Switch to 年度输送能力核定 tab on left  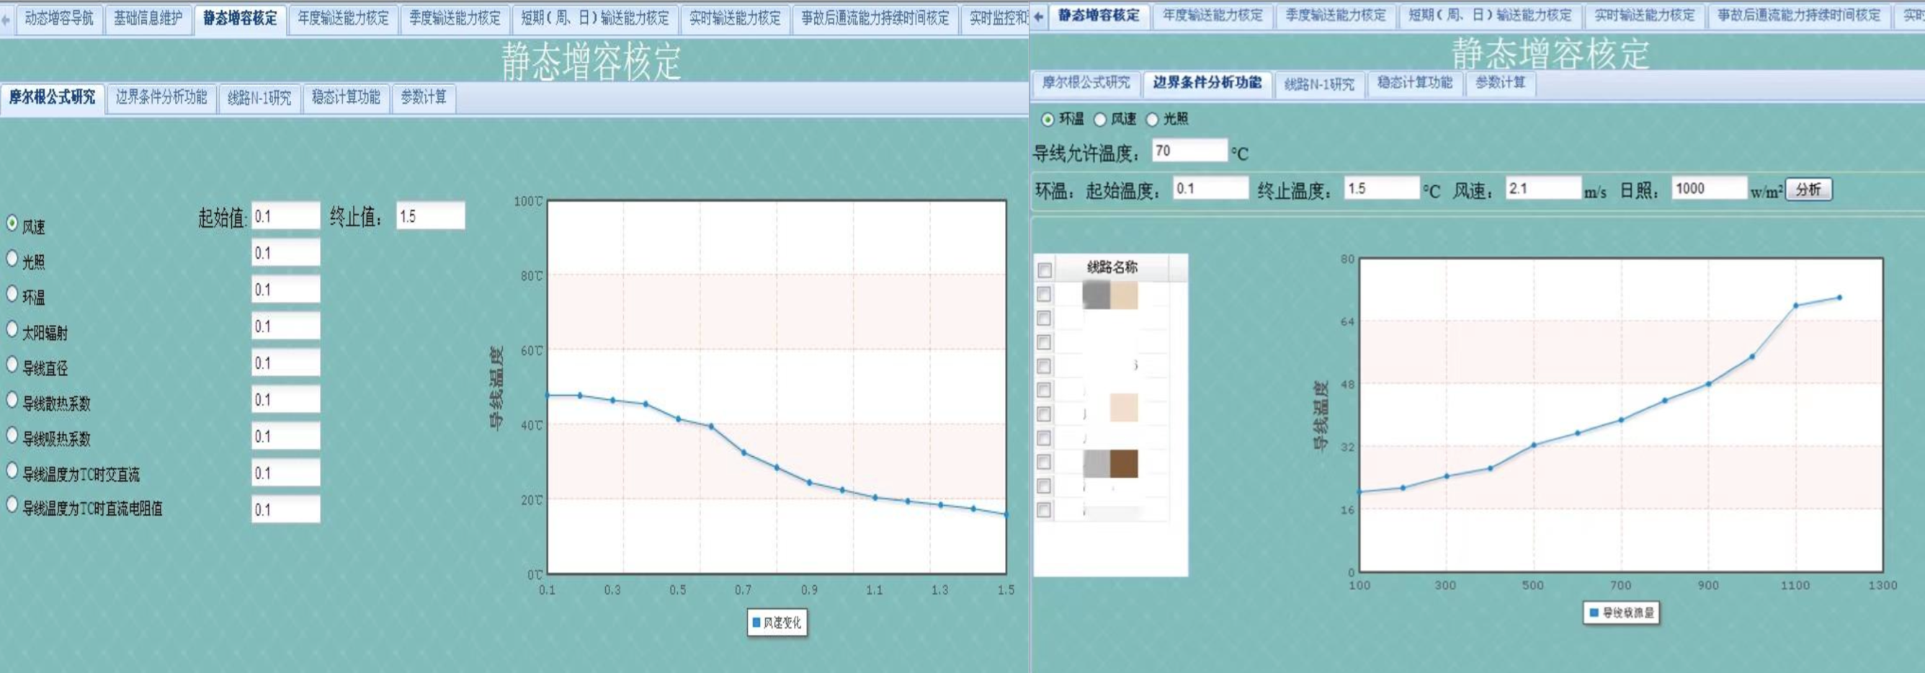(343, 18)
